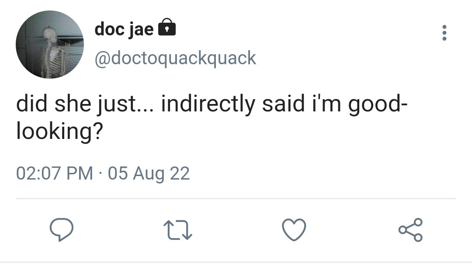Click the word "said" in the tweet
Screen dimensions: 472x270
pyautogui.click(x=283, y=103)
